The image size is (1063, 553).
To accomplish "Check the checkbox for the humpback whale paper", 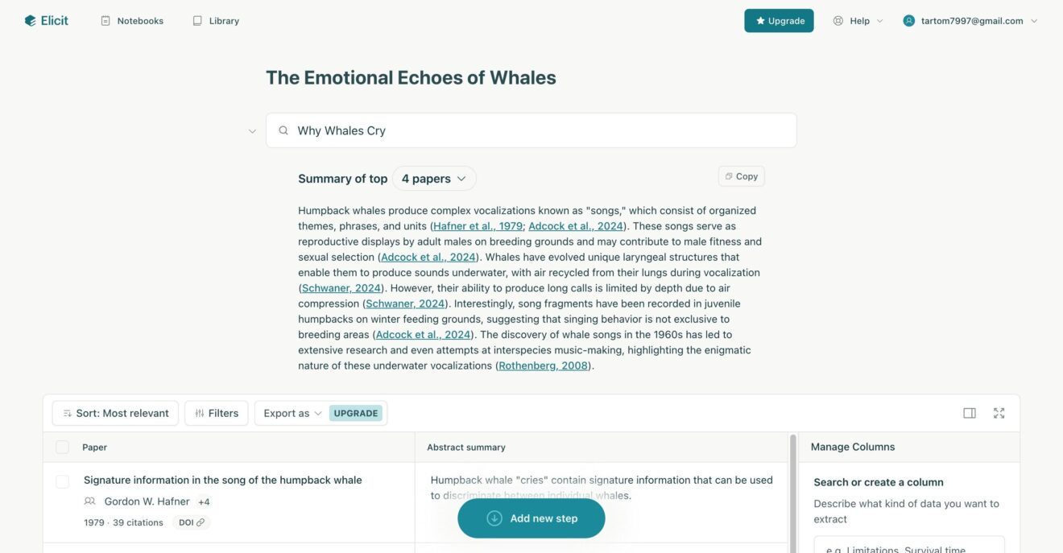I will click(62, 481).
